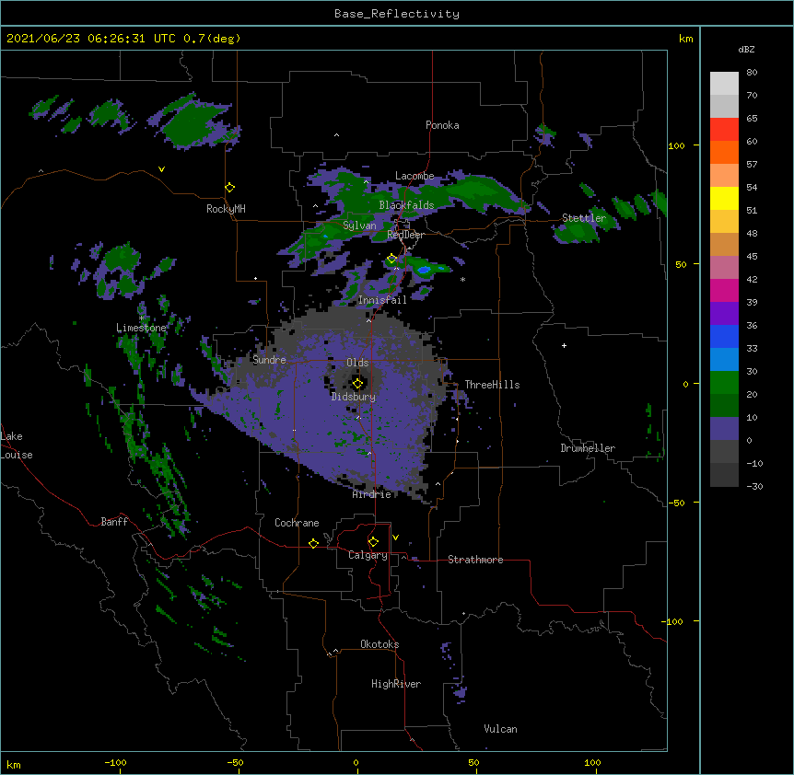Image resolution: width=794 pixels, height=775 pixels.
Task: Click the Drumheller label
Action: (x=588, y=448)
